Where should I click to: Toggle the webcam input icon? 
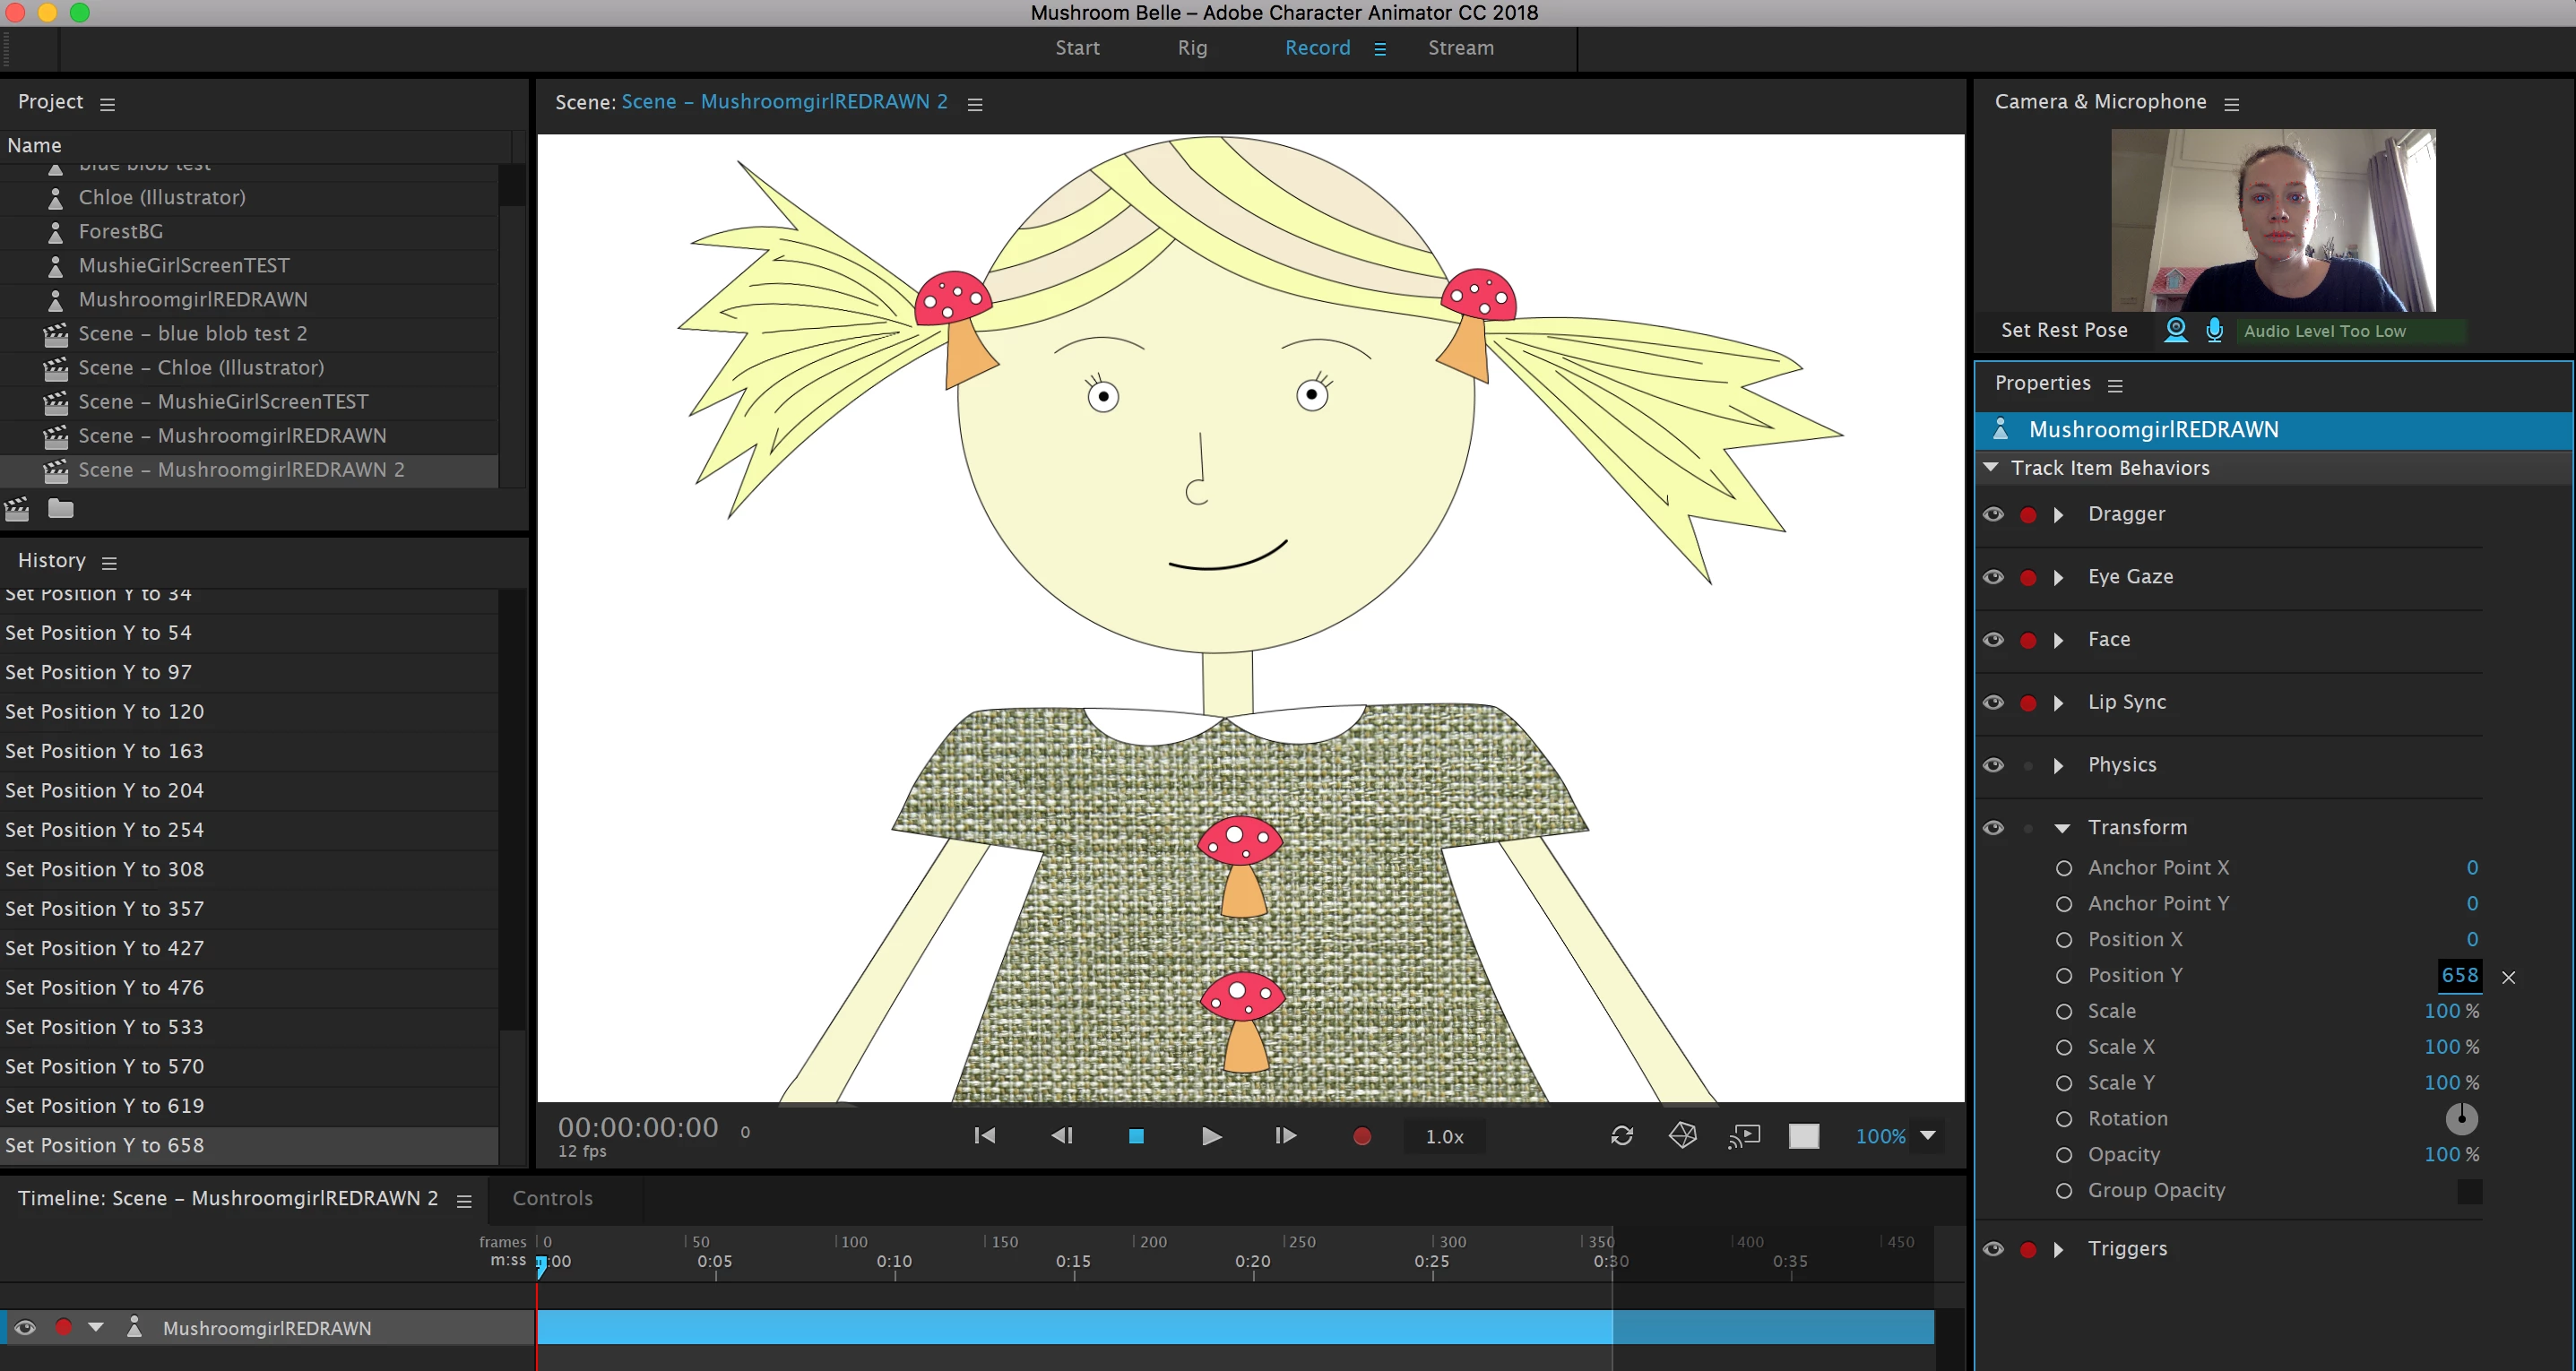(x=2175, y=330)
